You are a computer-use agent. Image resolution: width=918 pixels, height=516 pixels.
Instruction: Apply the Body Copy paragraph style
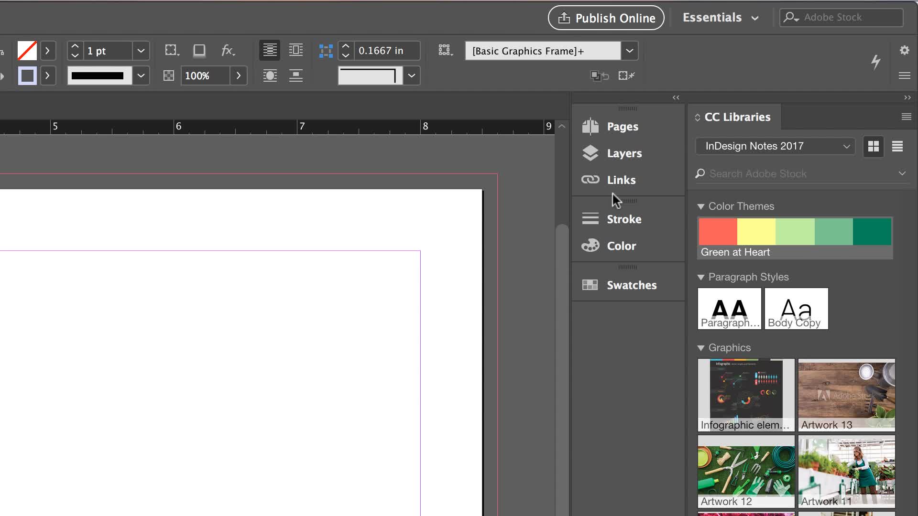(x=797, y=309)
